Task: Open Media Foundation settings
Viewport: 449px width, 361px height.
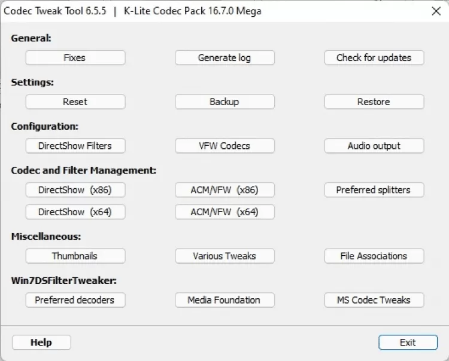Action: [x=224, y=300]
